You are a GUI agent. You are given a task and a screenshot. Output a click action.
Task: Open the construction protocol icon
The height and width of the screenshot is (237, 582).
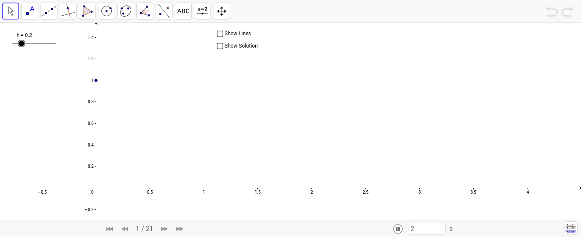(x=570, y=228)
